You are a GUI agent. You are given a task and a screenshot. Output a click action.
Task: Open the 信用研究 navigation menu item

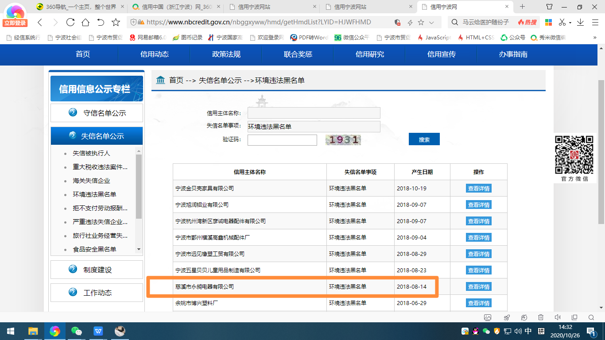[x=370, y=54]
